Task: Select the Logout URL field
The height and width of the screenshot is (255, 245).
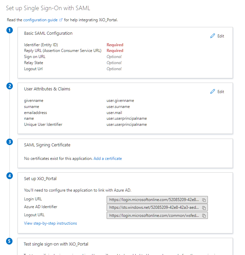Action: click(x=157, y=216)
